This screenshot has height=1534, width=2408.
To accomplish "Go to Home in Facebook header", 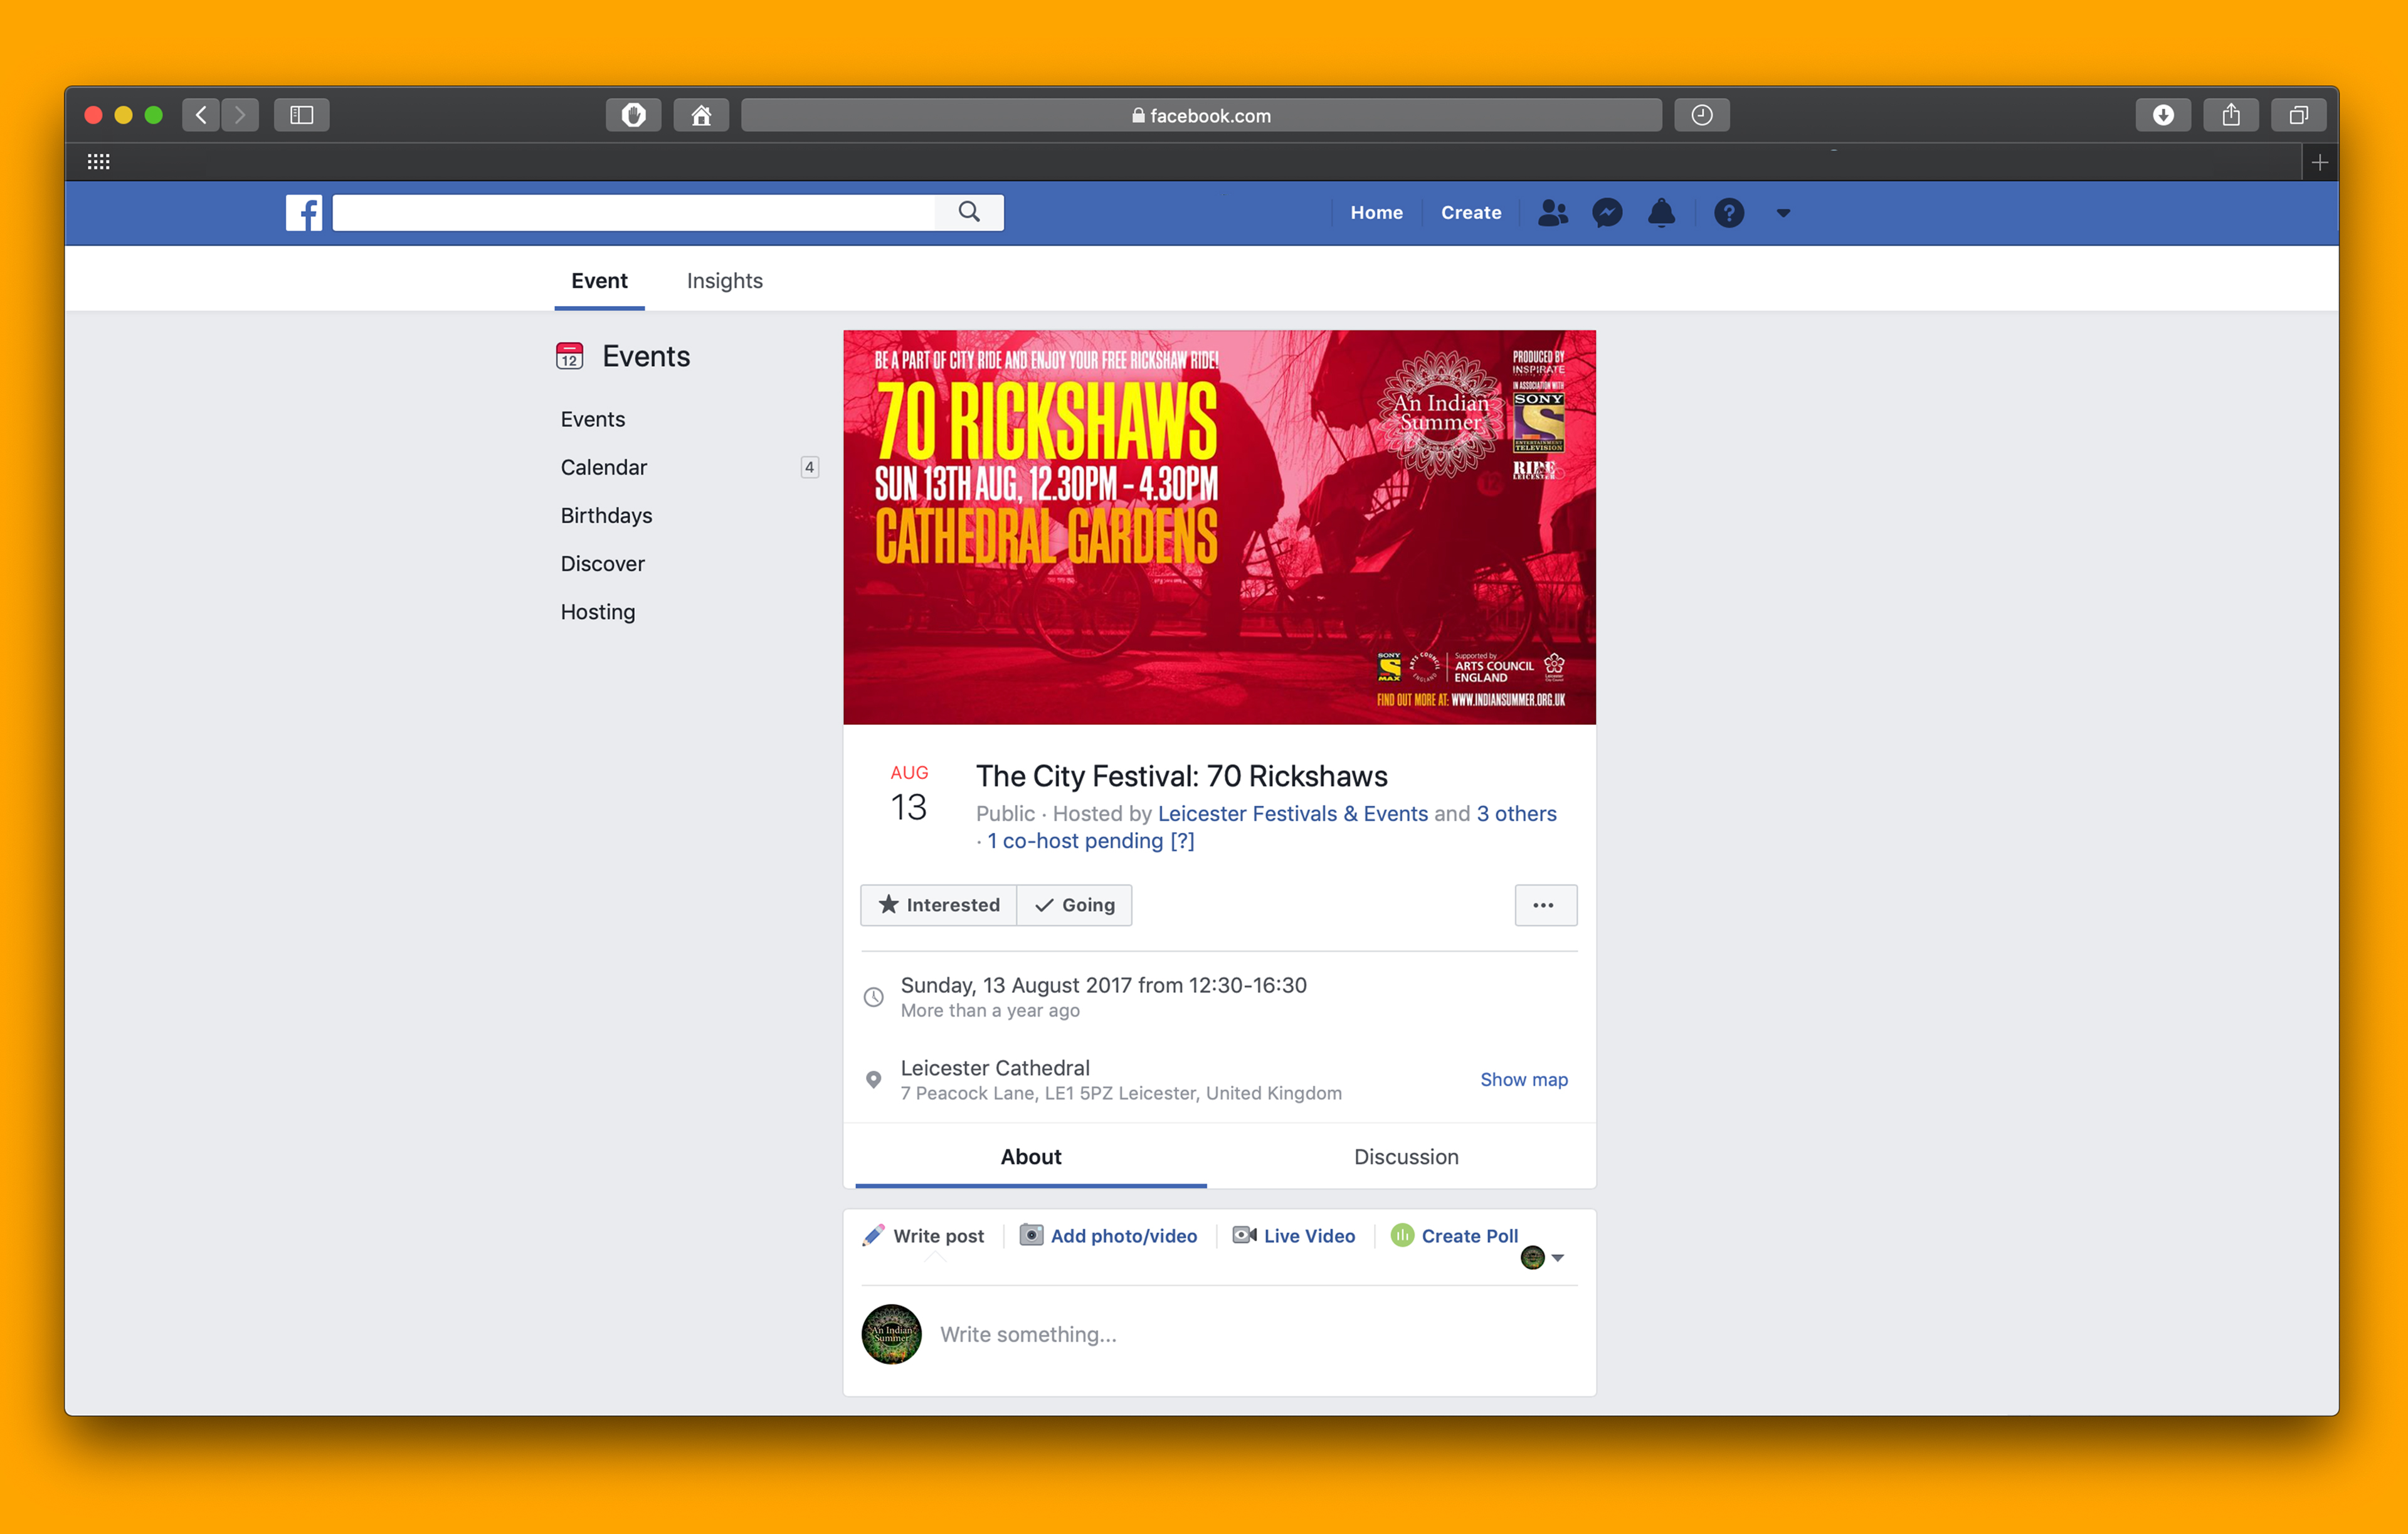I will point(1376,212).
